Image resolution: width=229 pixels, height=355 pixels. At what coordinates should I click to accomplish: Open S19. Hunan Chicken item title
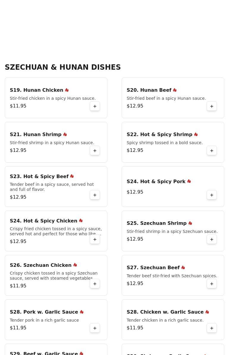click(37, 90)
